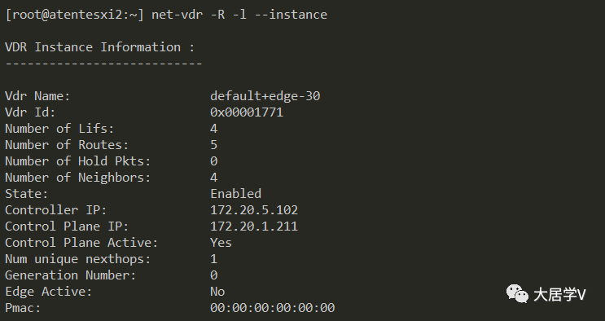Click the Edge Active value No
The image size is (605, 321).
click(x=217, y=292)
